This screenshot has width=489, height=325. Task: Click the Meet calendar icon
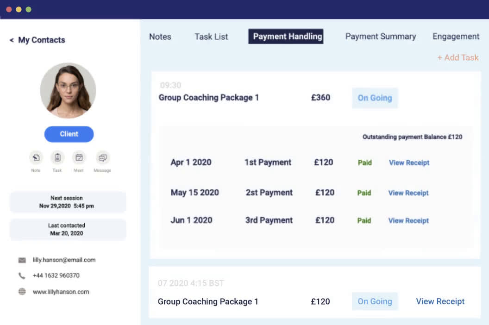click(x=79, y=158)
